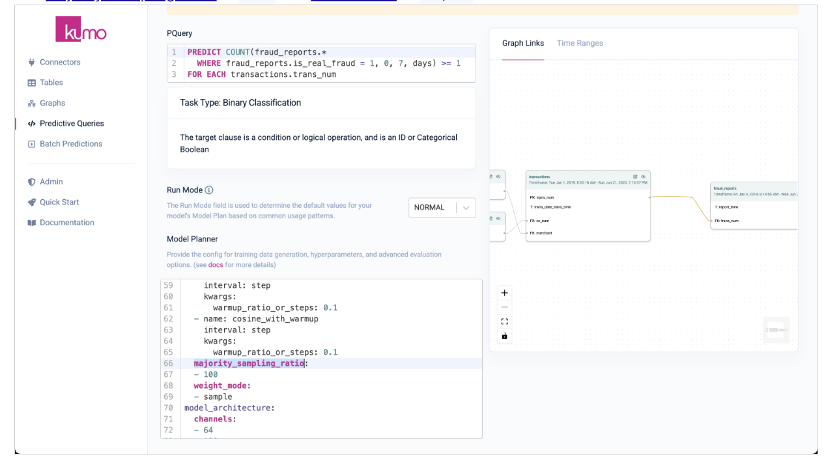826x461 pixels.
Task: Toggle visibility eye on transactions table
Action: pyautogui.click(x=643, y=176)
